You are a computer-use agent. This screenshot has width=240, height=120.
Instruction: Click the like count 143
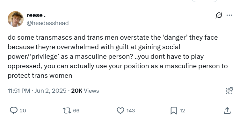pyautogui.click(x=131, y=110)
